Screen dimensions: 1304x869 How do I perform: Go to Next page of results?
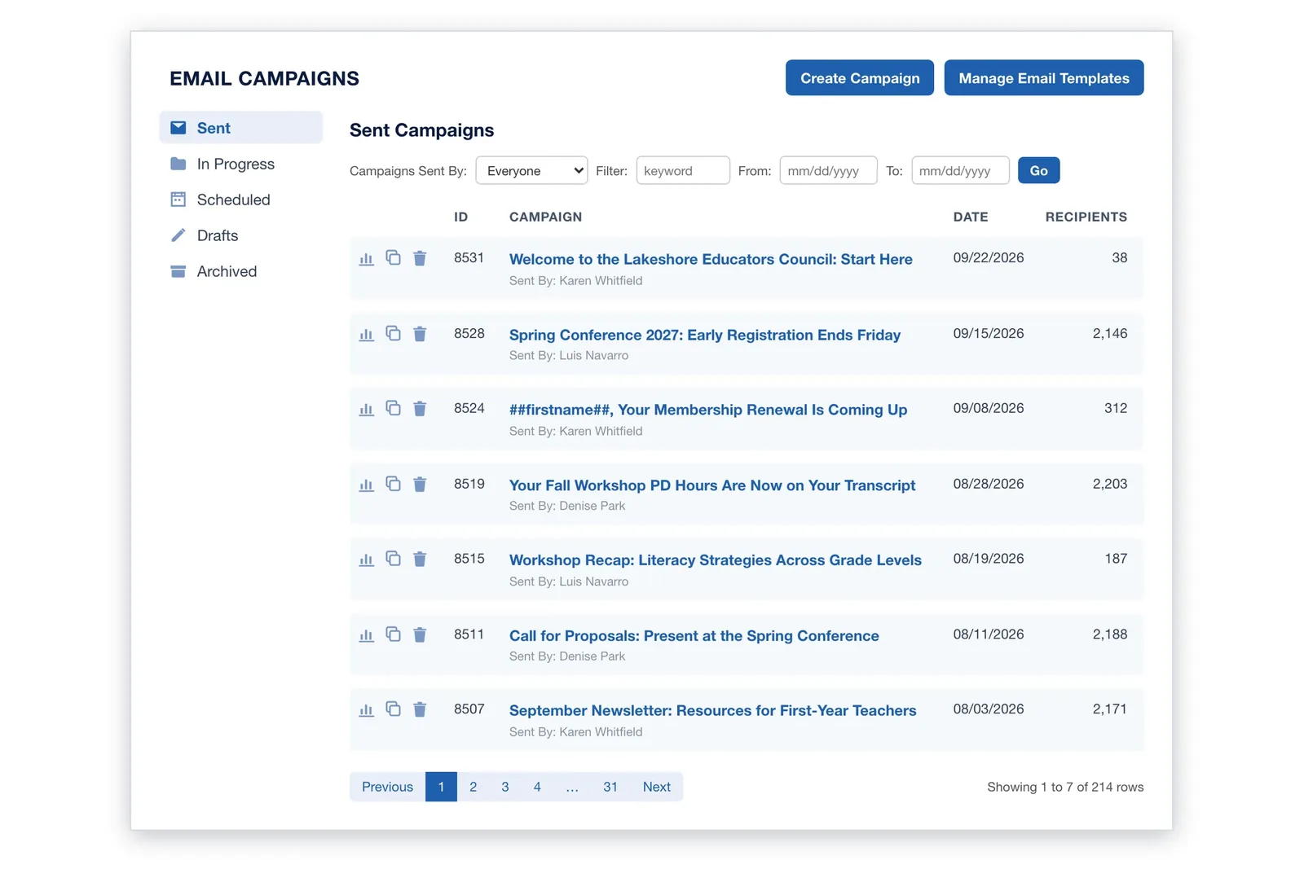click(x=657, y=787)
